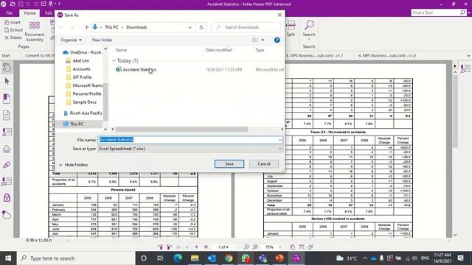Click the Search Downloads field
472x265 pixels.
coord(246,27)
